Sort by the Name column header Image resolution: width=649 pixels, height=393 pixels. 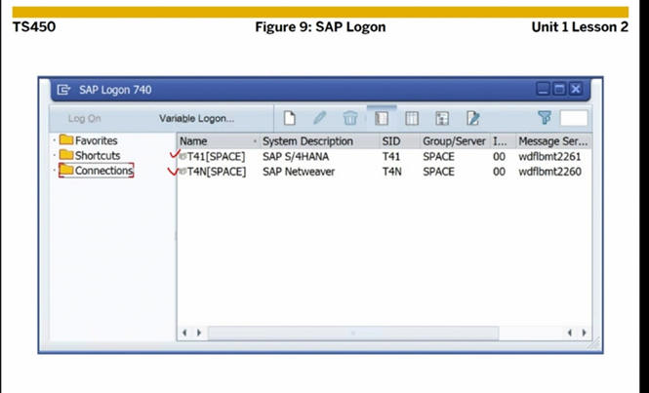click(x=219, y=141)
